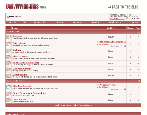Click the General Chat forum status icon

pos(9,100)
